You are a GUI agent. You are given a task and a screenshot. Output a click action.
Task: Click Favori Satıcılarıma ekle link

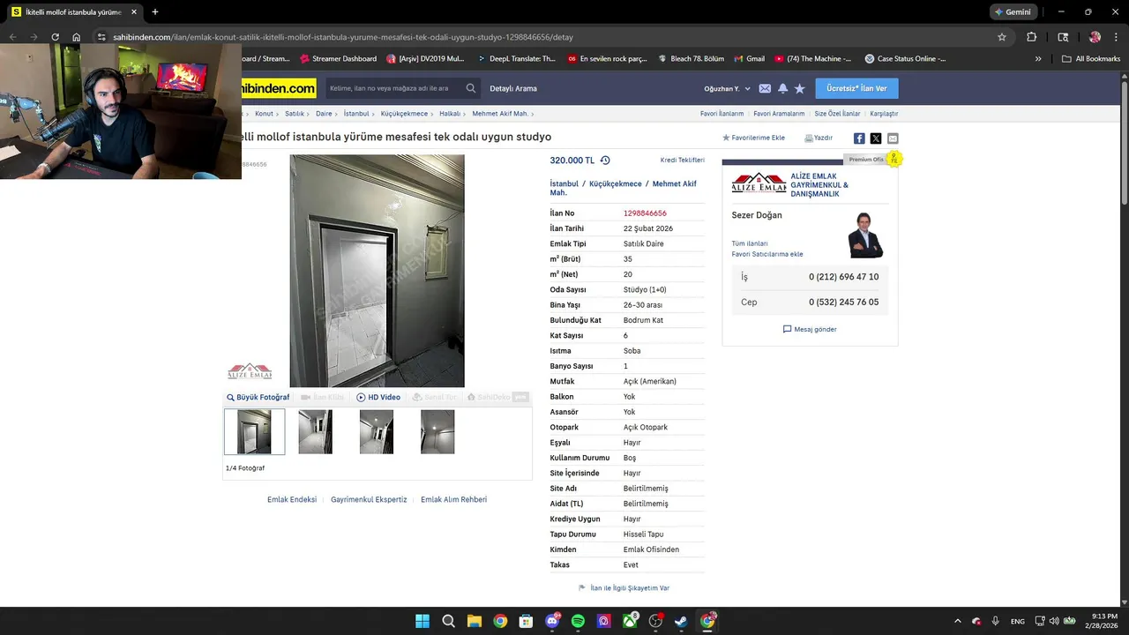tap(767, 254)
